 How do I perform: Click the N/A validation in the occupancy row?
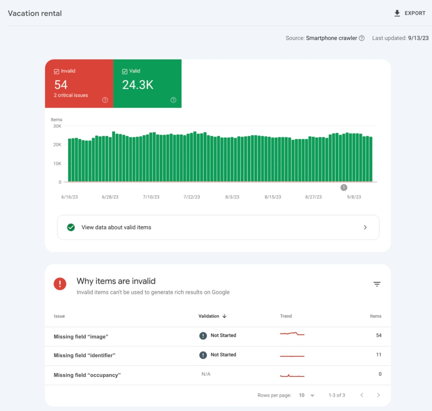pyautogui.click(x=206, y=374)
